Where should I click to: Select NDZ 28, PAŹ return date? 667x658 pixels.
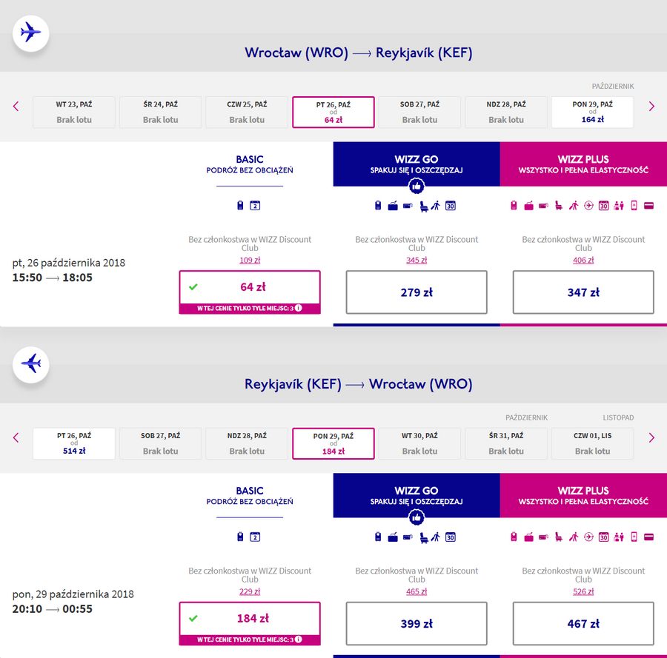pyautogui.click(x=247, y=443)
